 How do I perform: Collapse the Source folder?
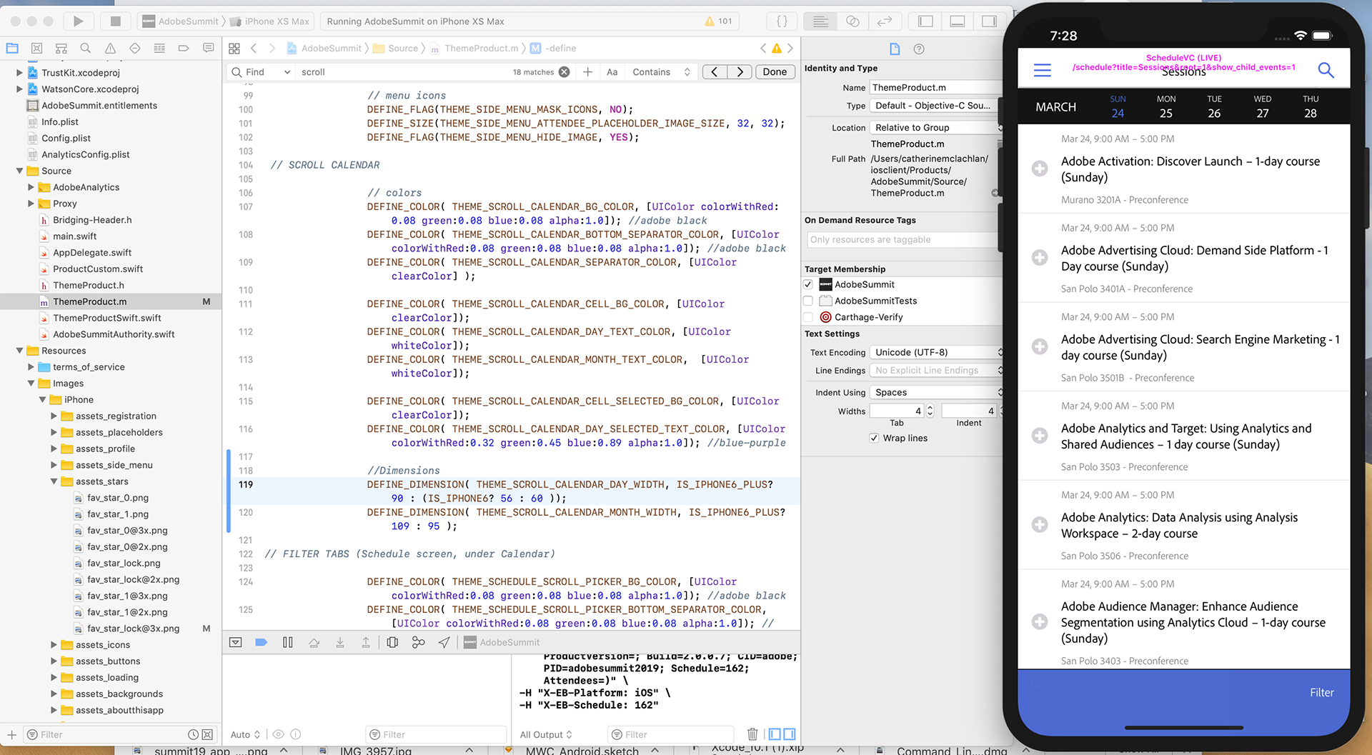point(20,171)
